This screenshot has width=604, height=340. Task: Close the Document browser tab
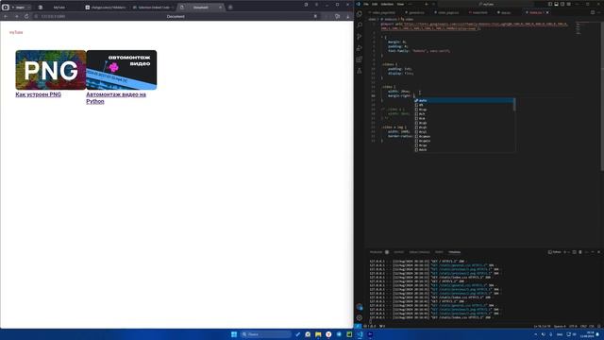click(220, 8)
